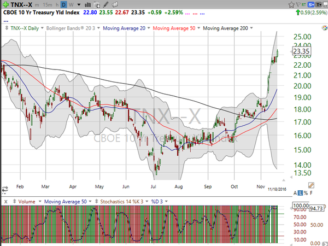Click the window layout icon at top right
The height and width of the screenshot is (246, 328).
click(x=325, y=4)
